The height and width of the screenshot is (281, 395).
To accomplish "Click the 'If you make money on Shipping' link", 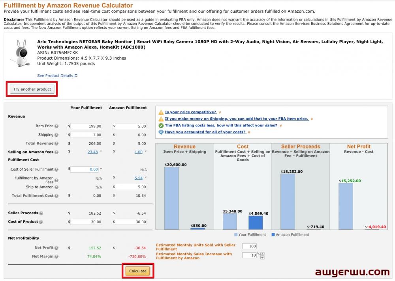I will click(x=236, y=119).
